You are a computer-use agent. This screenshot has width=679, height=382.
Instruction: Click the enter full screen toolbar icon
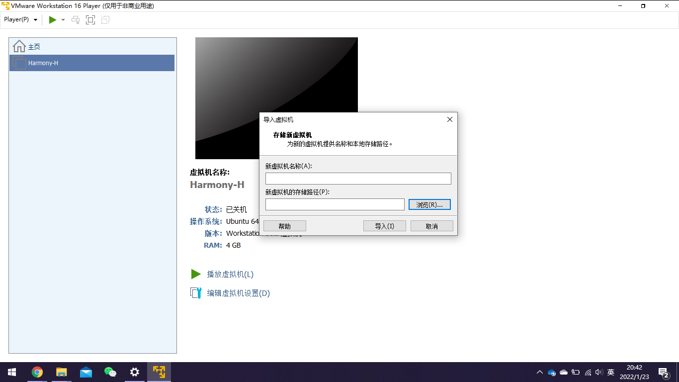tap(90, 20)
